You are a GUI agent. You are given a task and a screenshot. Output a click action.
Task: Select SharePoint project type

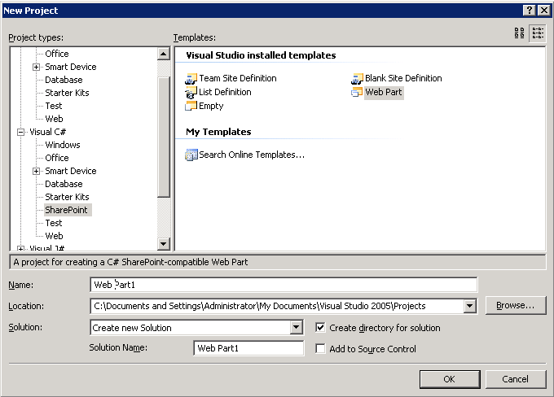point(66,210)
